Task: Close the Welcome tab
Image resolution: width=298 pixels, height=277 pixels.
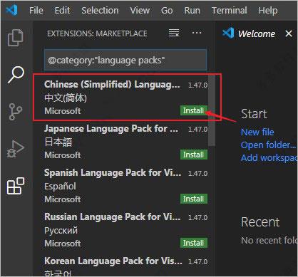Action: click(x=289, y=33)
